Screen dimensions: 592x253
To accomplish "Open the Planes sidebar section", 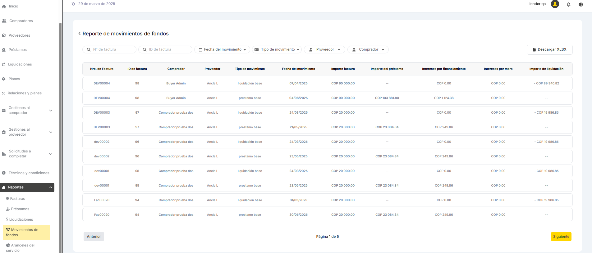I will (14, 79).
